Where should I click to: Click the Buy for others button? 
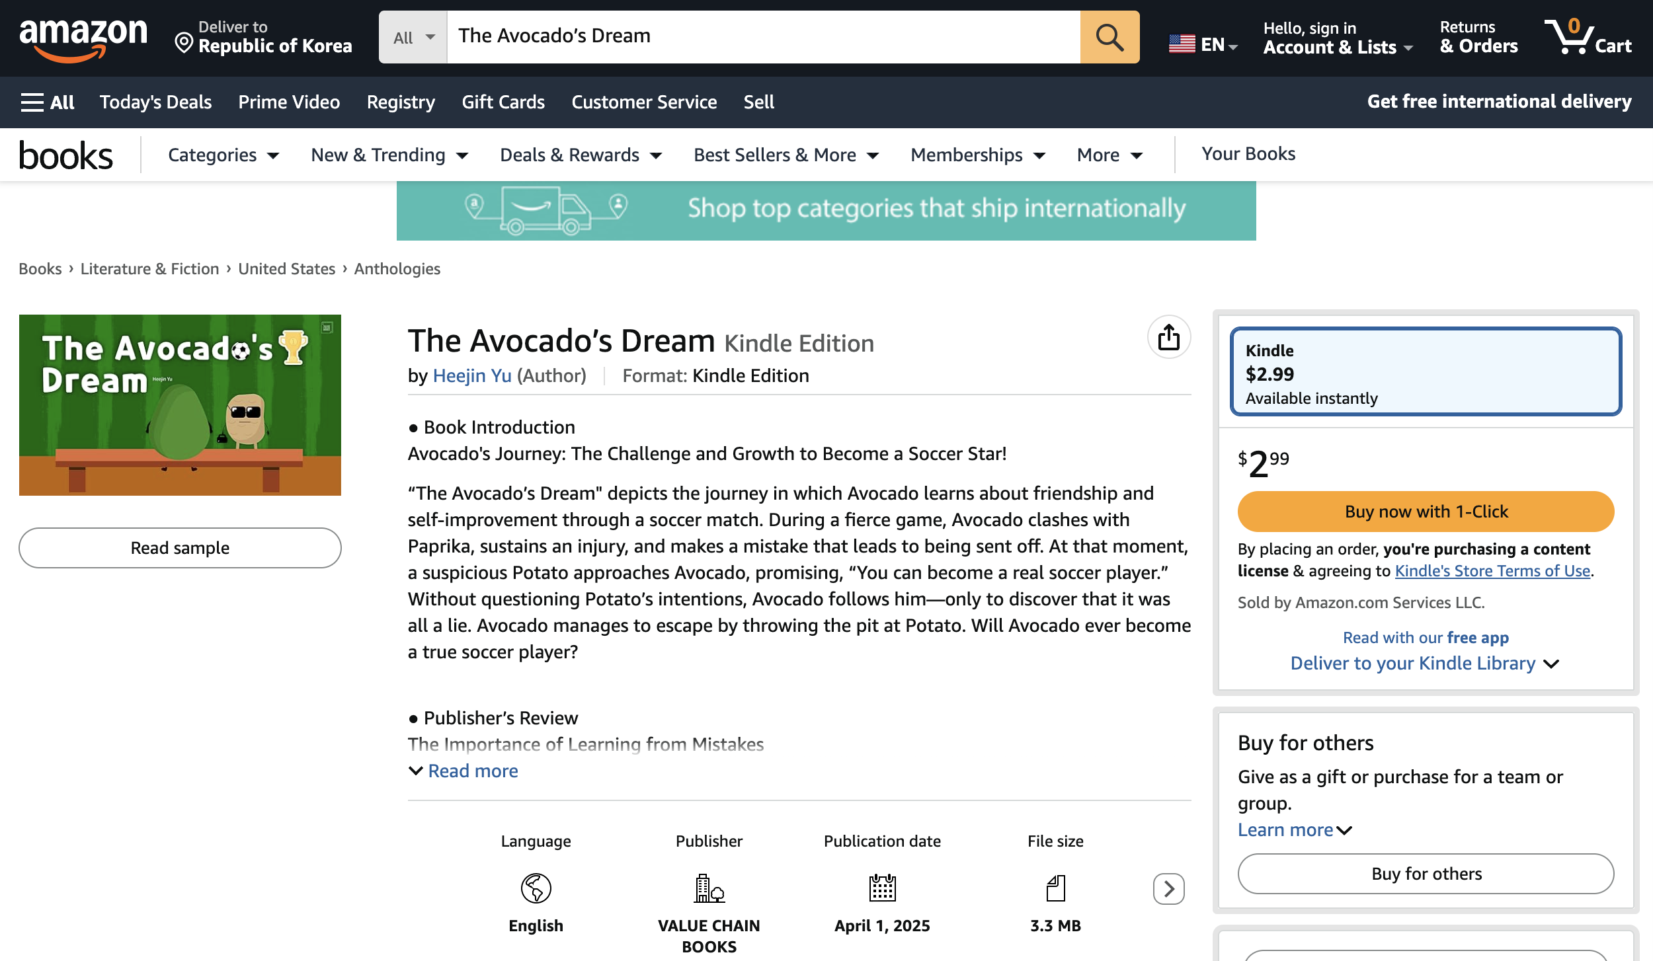1426,874
